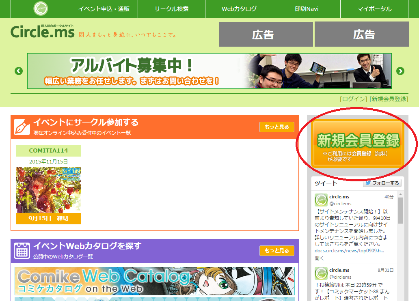
Task: Click the ツイート widget heading
Action: coord(326,183)
